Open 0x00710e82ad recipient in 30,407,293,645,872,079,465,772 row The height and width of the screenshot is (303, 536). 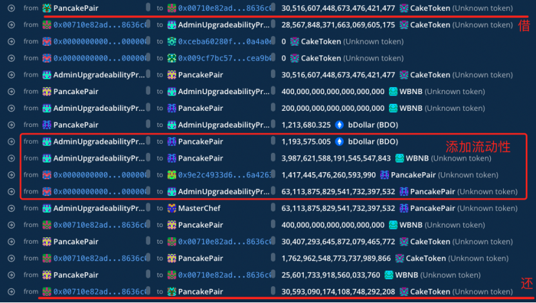[224, 242]
